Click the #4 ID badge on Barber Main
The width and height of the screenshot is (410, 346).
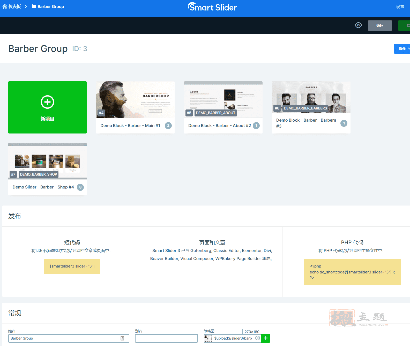101,113
